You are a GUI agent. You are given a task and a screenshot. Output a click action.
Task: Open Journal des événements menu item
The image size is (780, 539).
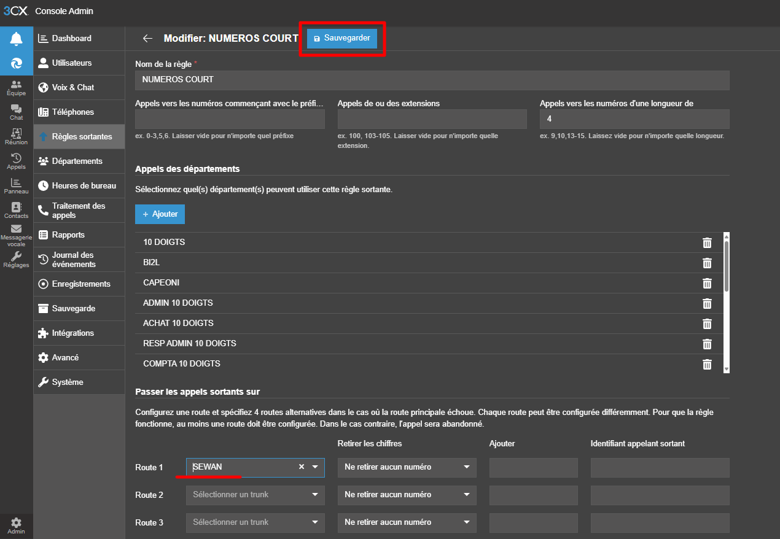[79, 259]
